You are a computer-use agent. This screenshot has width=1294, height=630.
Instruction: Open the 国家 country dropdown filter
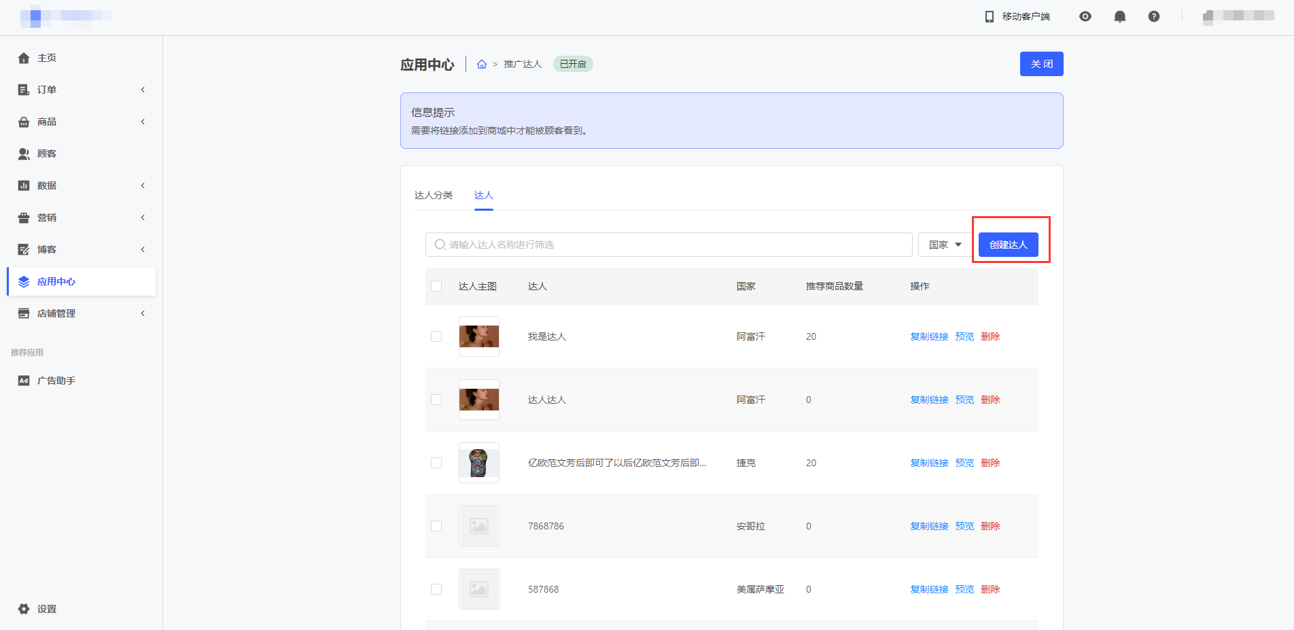(945, 245)
